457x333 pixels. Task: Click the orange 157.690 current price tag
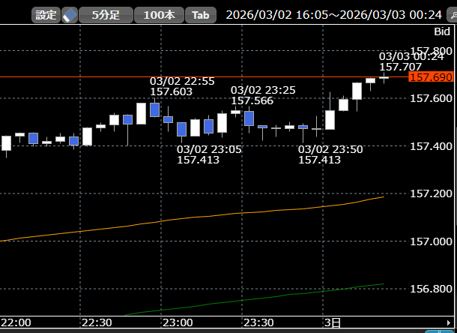point(431,78)
